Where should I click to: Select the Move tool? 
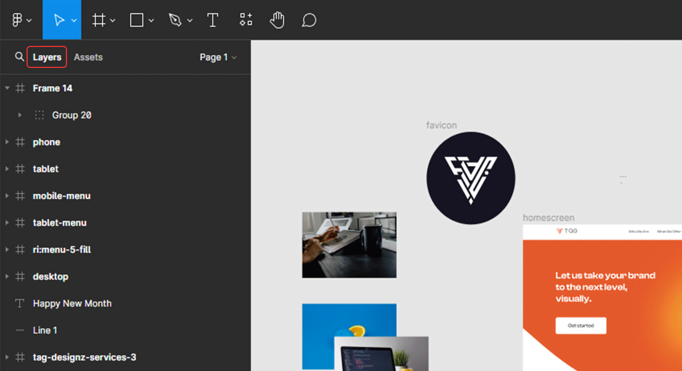coord(59,20)
